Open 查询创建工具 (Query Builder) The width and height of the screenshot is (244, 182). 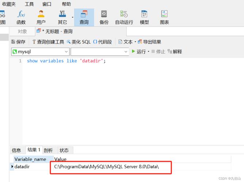(48, 42)
